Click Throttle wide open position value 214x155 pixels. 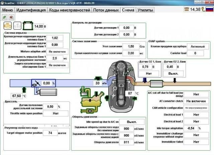tap(56, 113)
